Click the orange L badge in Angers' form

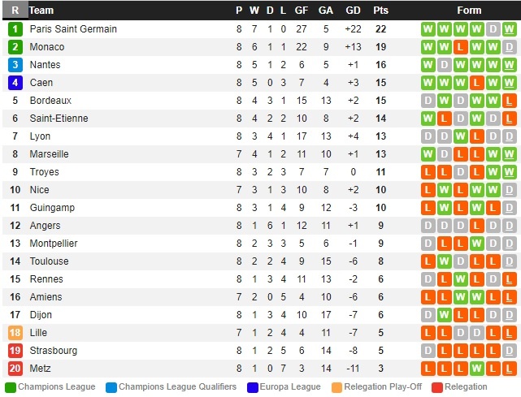(x=476, y=226)
